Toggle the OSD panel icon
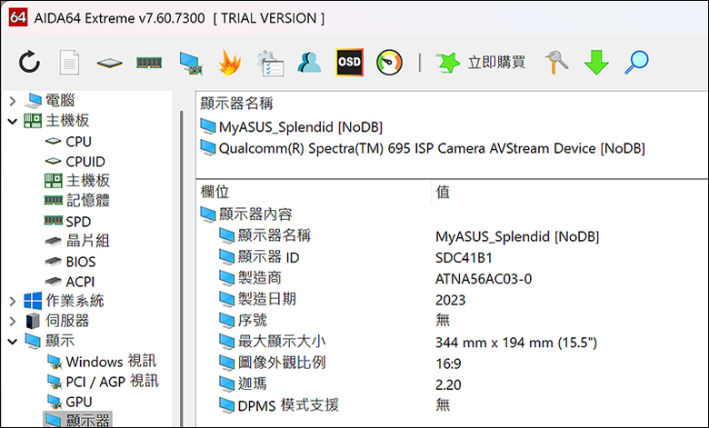The height and width of the screenshot is (428, 709). (x=350, y=63)
